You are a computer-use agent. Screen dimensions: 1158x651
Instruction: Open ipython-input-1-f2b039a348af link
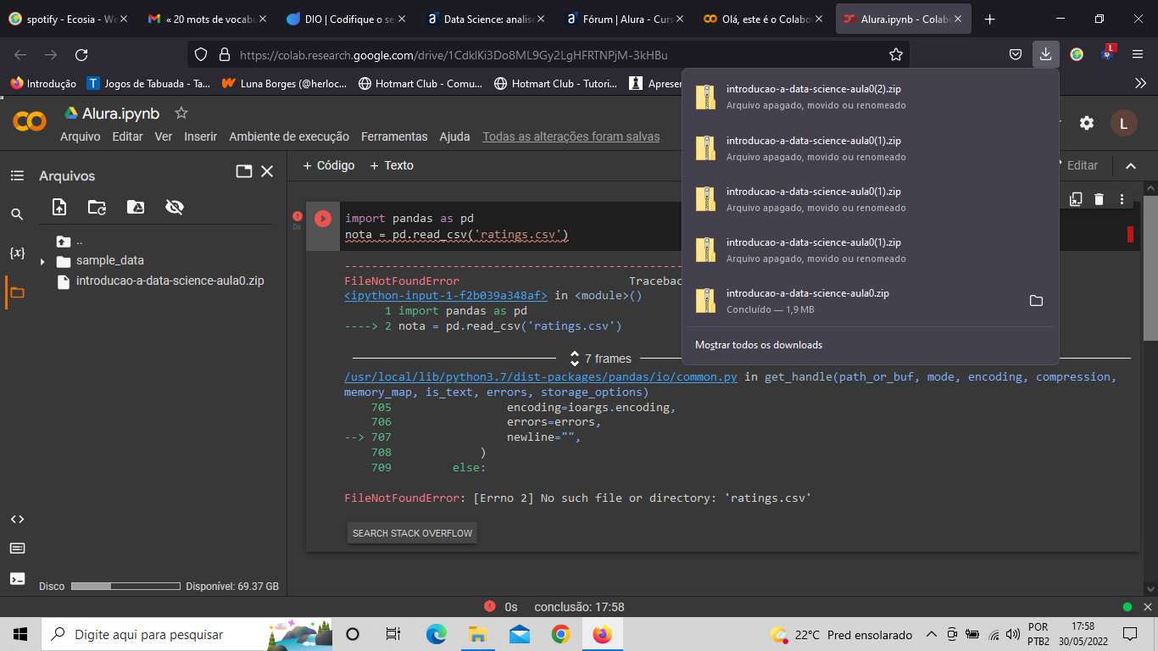[x=446, y=296]
